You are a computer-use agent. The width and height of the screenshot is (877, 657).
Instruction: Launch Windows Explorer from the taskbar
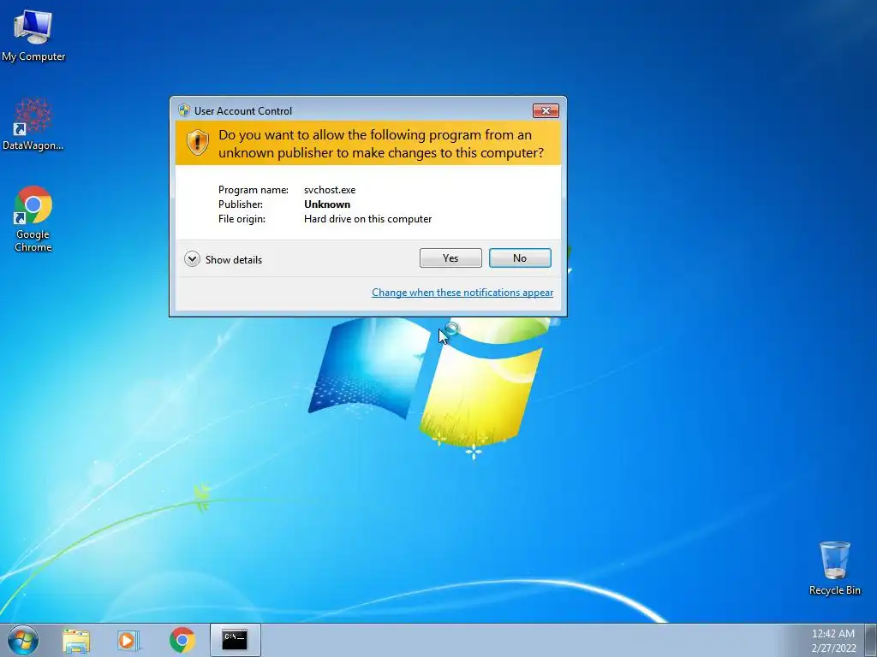pos(76,640)
